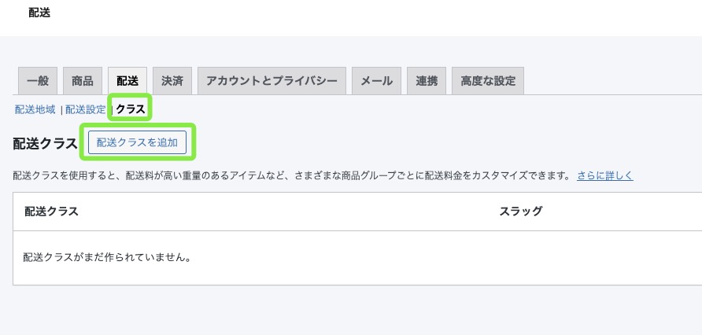702x335 pixels.
Task: Click the スラッグ column header
Action: pyautogui.click(x=520, y=212)
